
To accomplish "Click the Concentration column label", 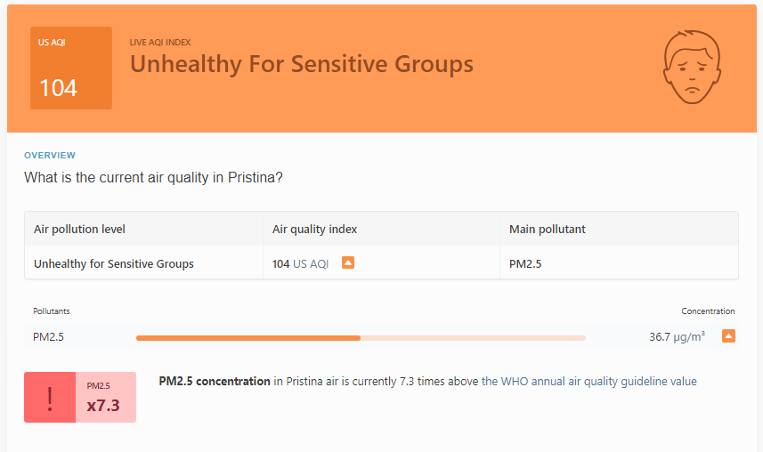I will coord(708,311).
